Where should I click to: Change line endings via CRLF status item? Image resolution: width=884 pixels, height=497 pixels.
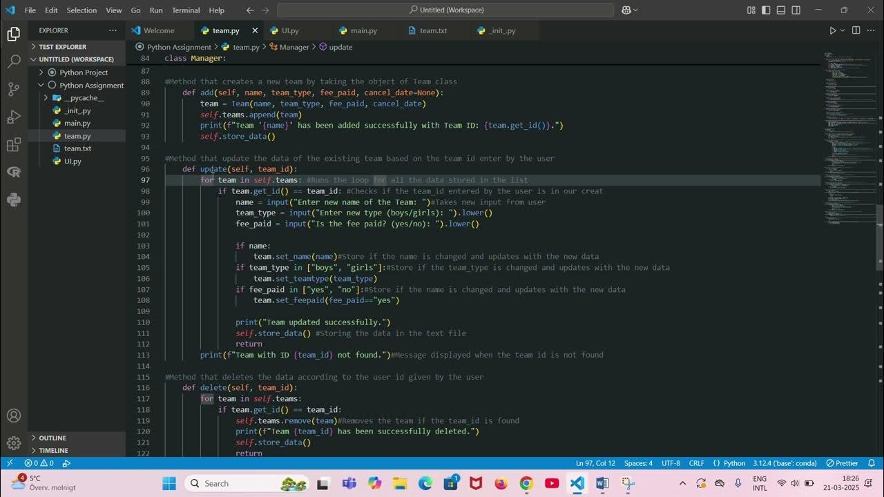697,463
